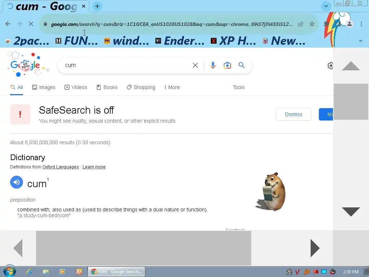Show hidden bookmarks with the double chevron

(x=360, y=41)
